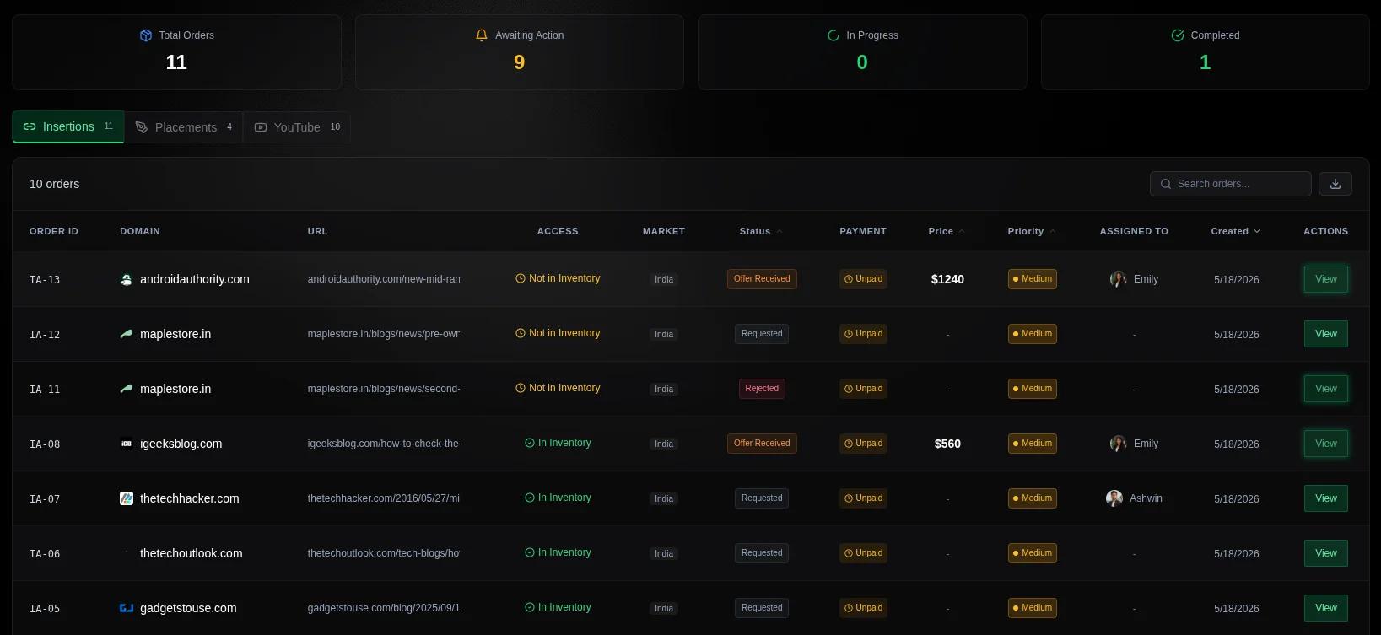Click Emily's avatar in row IA-08
Screen dimensions: 1381x635
click(1119, 444)
